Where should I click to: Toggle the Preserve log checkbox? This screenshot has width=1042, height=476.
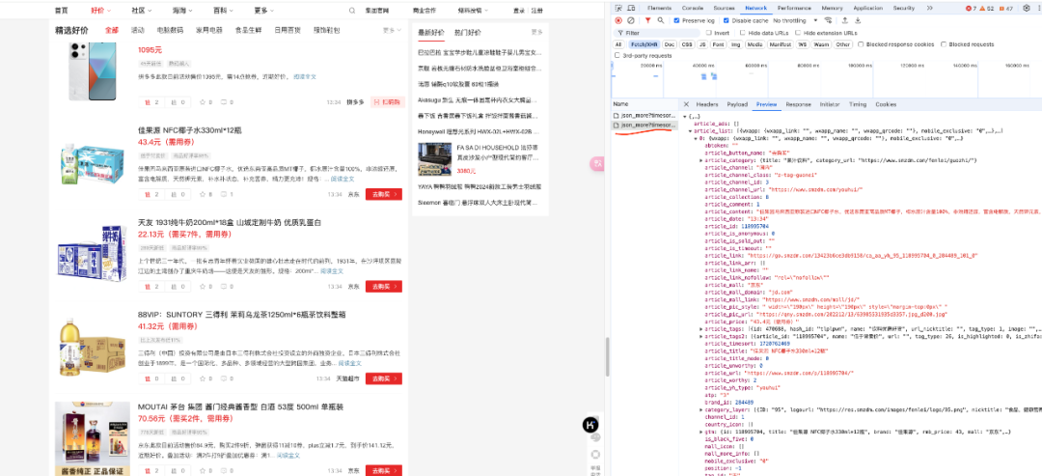677,20
